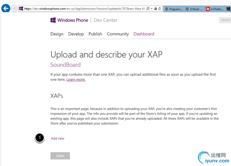Click the security lock icon in address bar
231x166 pixels.
tap(156, 9)
